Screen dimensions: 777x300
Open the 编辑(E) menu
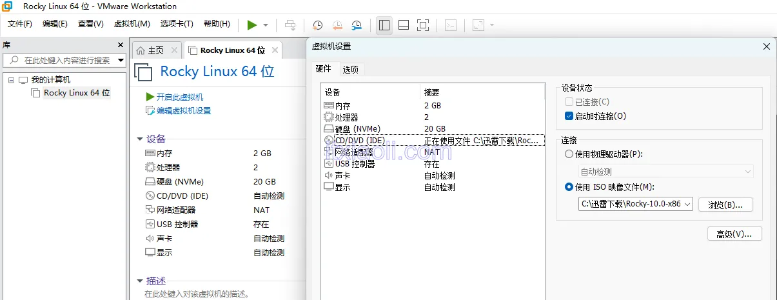tap(55, 24)
